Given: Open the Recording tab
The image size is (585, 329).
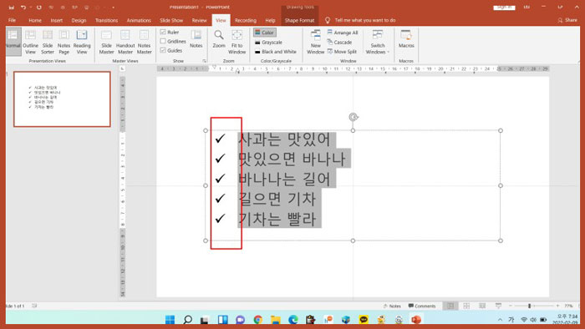Looking at the screenshot, I should (246, 21).
